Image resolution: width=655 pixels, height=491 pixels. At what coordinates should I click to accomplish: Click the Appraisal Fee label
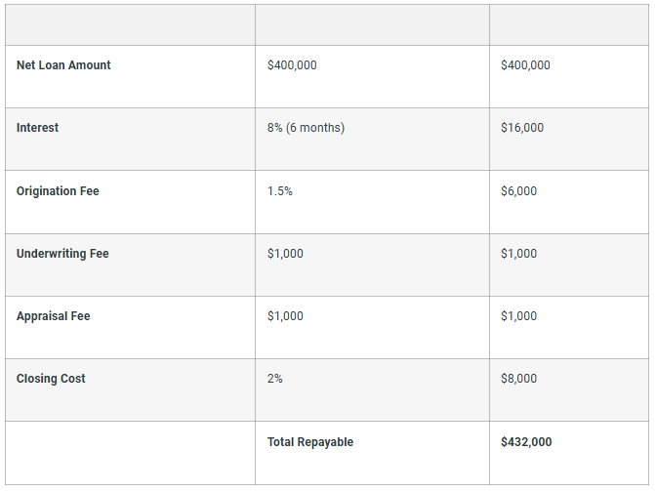point(53,316)
